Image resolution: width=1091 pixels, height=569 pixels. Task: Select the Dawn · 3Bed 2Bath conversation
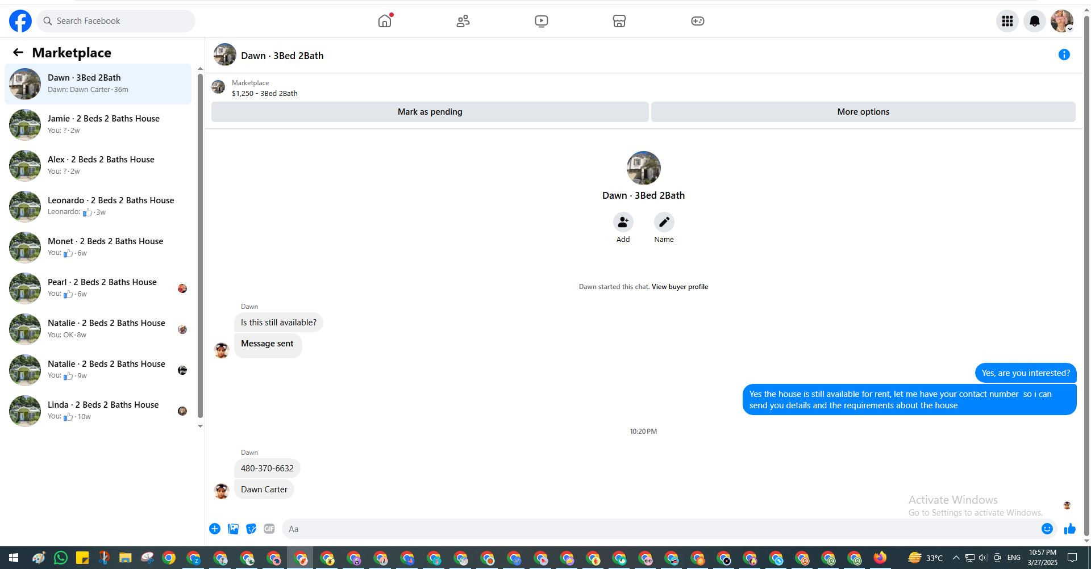click(x=98, y=84)
